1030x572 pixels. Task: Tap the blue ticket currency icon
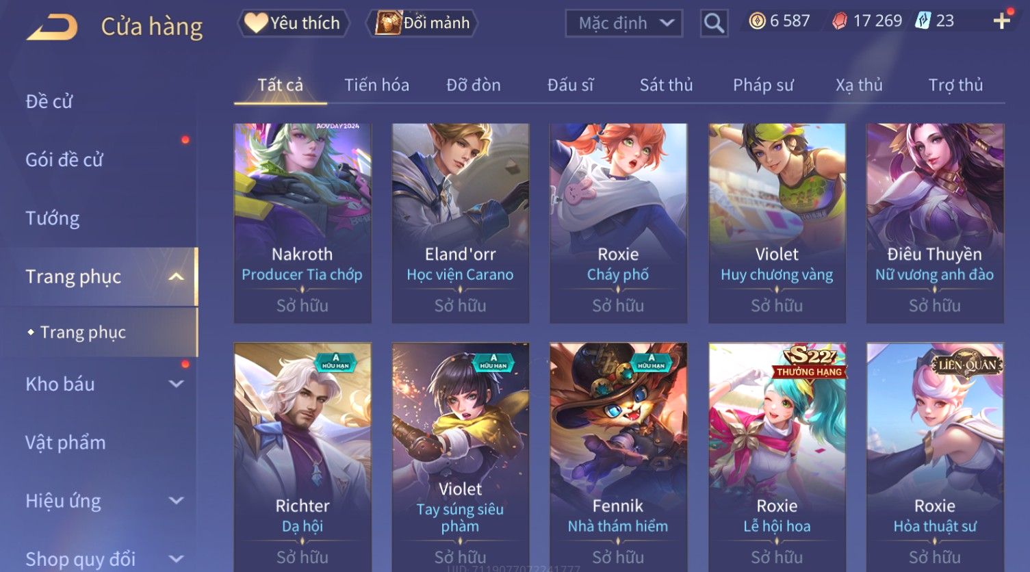tap(923, 21)
